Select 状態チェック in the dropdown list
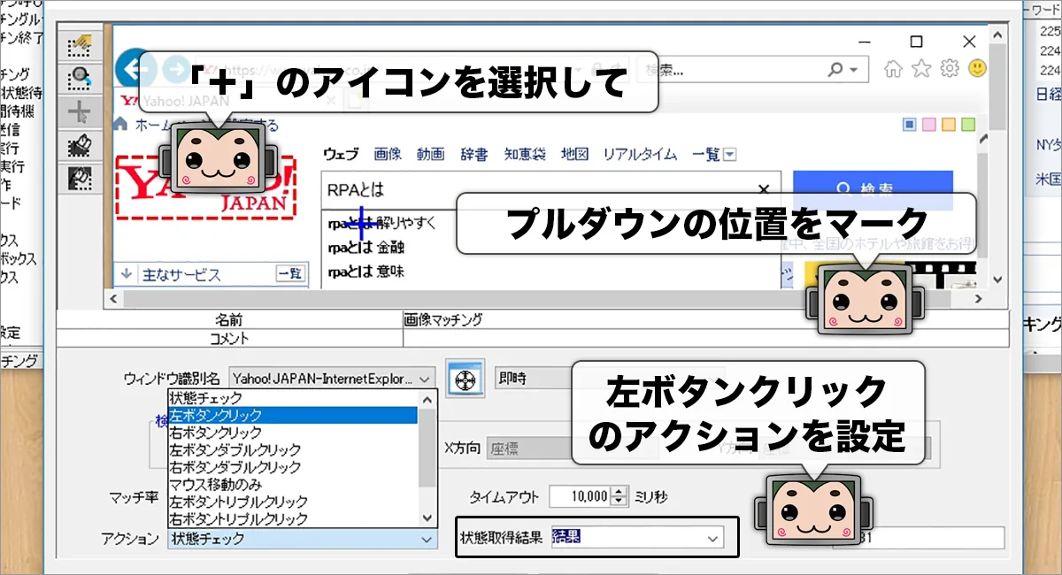Image resolution: width=1062 pixels, height=575 pixels. pyautogui.click(x=292, y=398)
